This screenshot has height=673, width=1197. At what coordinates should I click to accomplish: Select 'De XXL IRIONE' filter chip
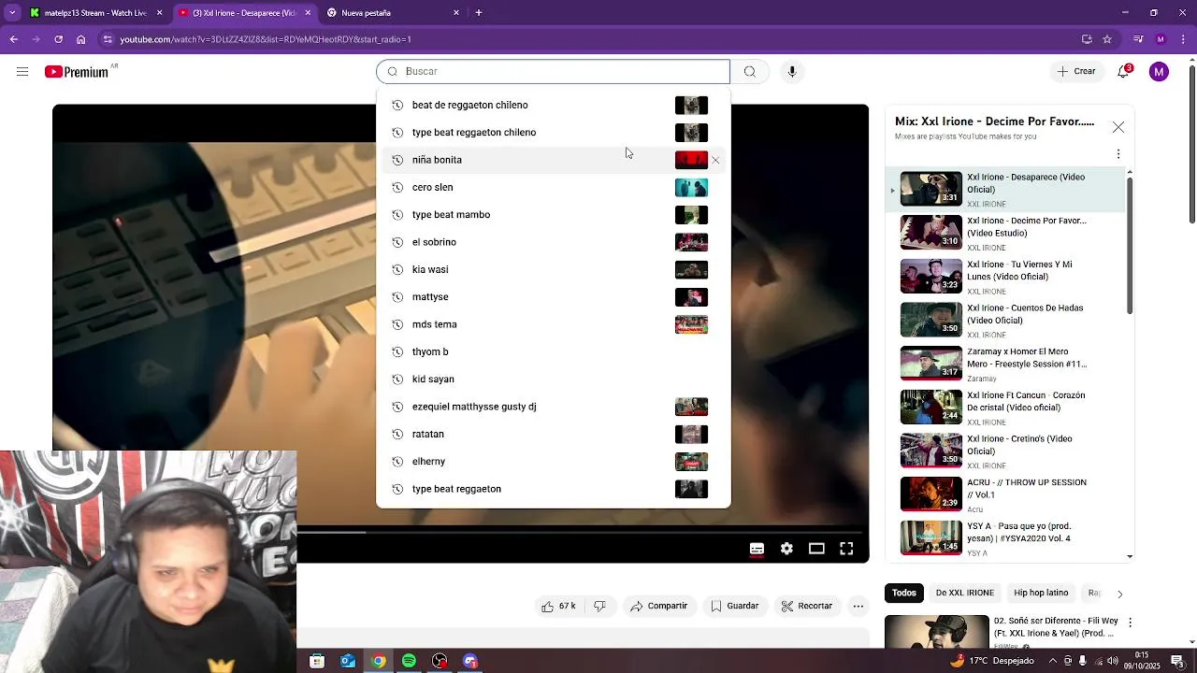pos(965,594)
